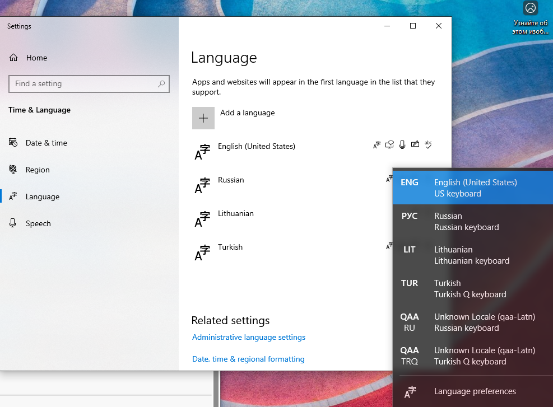553x407 pixels.
Task: Open the Windows Spotlight info icon on desktop
Action: point(530,8)
